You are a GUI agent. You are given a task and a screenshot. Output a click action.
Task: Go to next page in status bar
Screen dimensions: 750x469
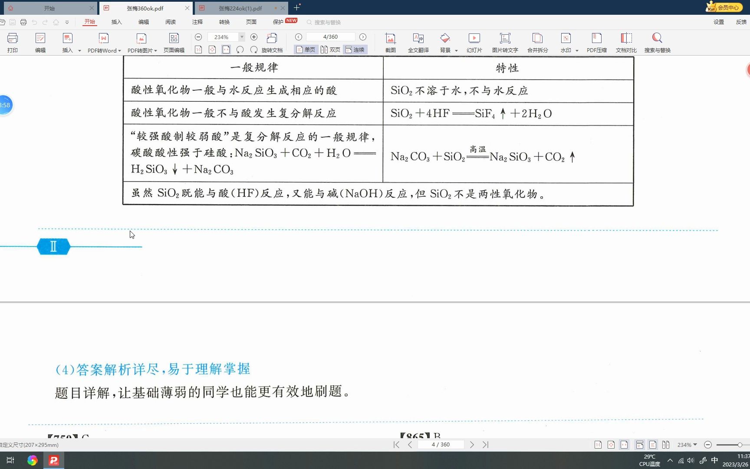click(x=472, y=445)
